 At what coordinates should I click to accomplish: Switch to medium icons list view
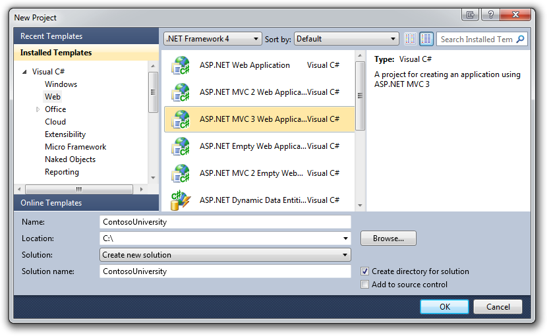pyautogui.click(x=426, y=39)
